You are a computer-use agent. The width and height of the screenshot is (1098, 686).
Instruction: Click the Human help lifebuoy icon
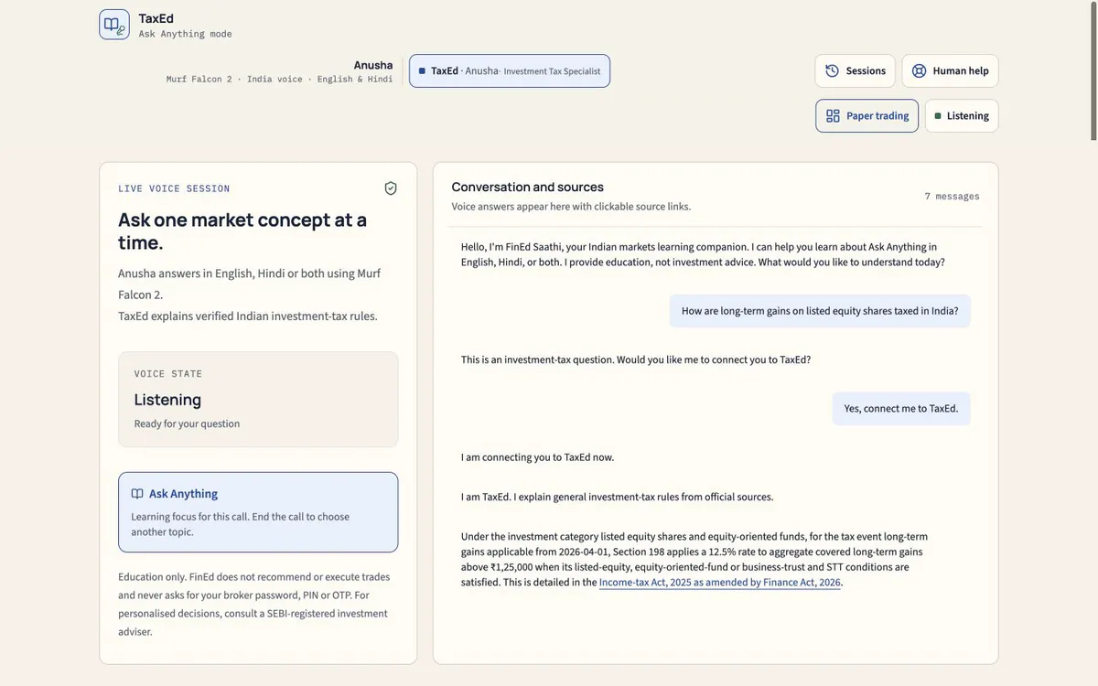(x=919, y=71)
